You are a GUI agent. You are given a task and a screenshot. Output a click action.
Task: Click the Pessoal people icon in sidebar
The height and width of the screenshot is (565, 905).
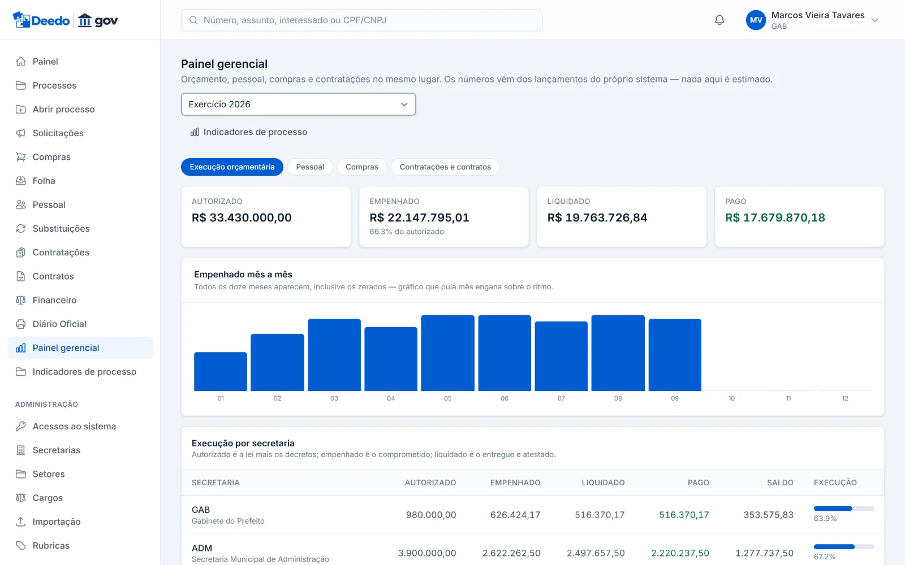pos(21,205)
